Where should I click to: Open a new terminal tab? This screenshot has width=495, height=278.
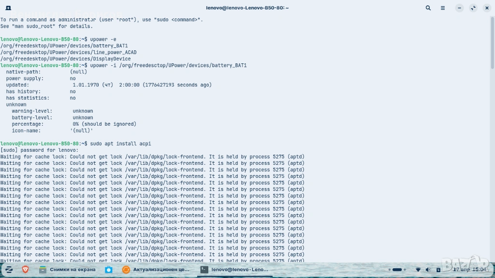pos(8,8)
